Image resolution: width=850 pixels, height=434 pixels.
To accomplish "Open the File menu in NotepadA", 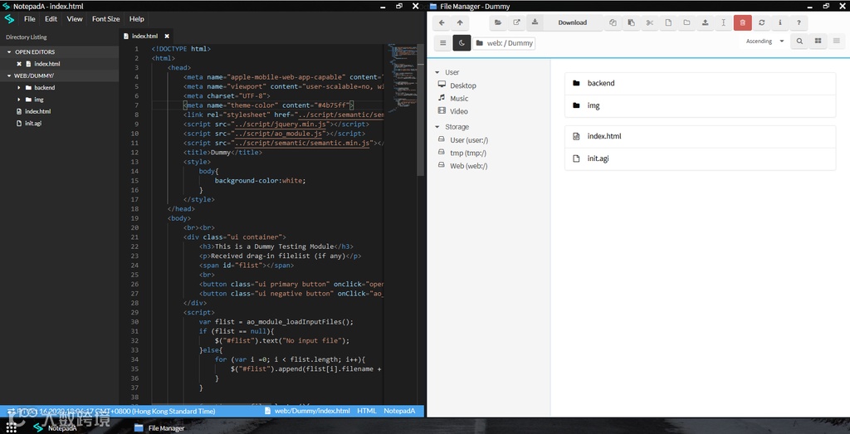I will click(29, 19).
